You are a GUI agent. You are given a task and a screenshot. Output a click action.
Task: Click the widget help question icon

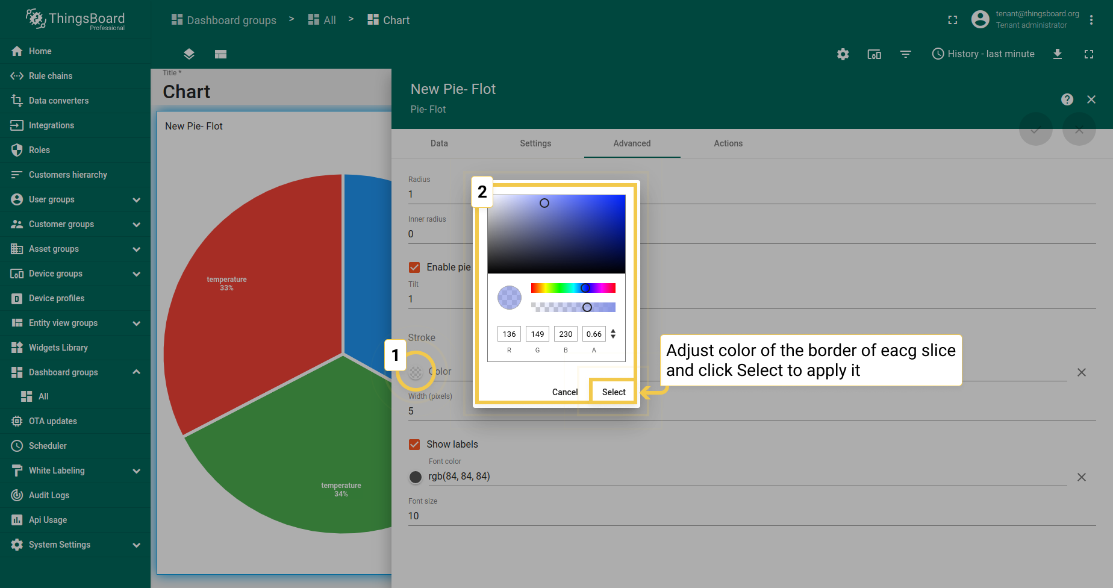tap(1067, 99)
